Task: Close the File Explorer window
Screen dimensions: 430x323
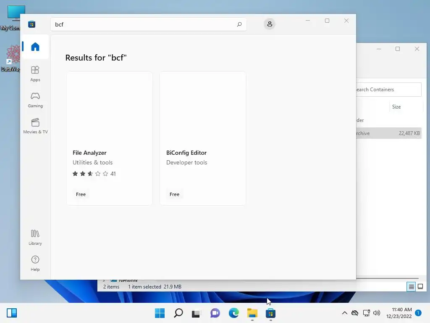Action: (x=417, y=49)
